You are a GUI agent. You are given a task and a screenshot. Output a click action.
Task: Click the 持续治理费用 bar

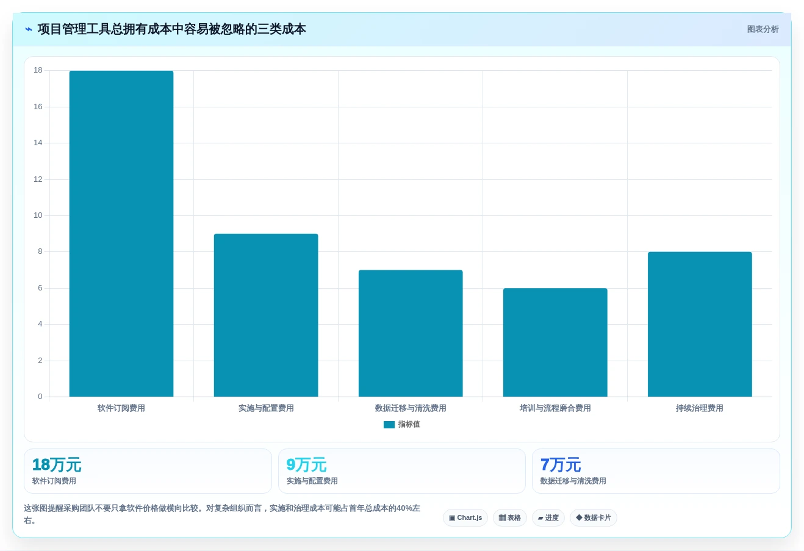[700, 324]
